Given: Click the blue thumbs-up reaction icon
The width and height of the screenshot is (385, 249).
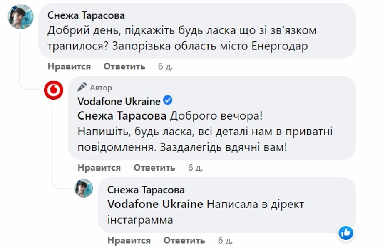Looking at the screenshot, I should [346, 233].
